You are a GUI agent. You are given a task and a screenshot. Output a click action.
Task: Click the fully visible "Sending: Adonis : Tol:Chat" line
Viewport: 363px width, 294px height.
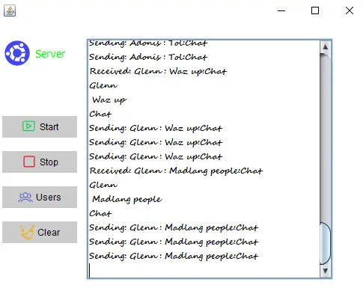tap(148, 57)
